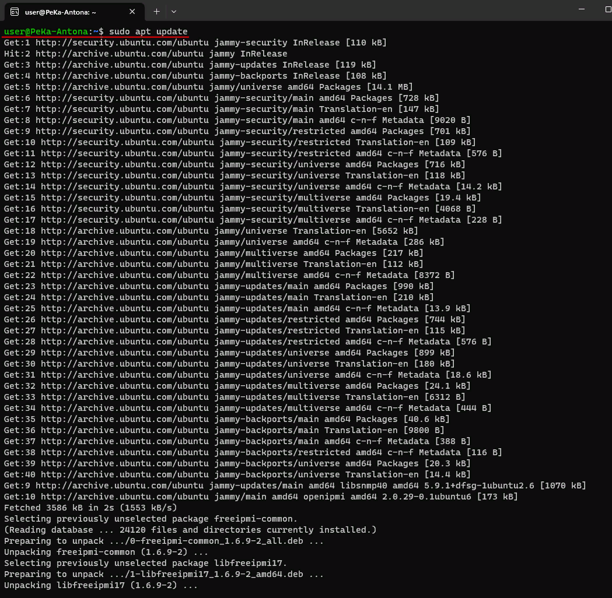Image resolution: width=612 pixels, height=598 pixels.
Task: Click the Get:16 line showing 4068 B
Action: [240, 209]
